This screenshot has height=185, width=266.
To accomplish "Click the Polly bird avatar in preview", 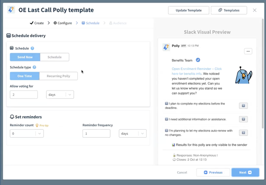I will pyautogui.click(x=166, y=47).
